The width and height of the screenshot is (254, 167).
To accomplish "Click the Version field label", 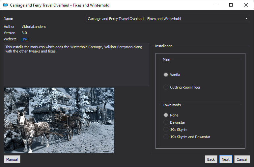I will coord(10,33).
